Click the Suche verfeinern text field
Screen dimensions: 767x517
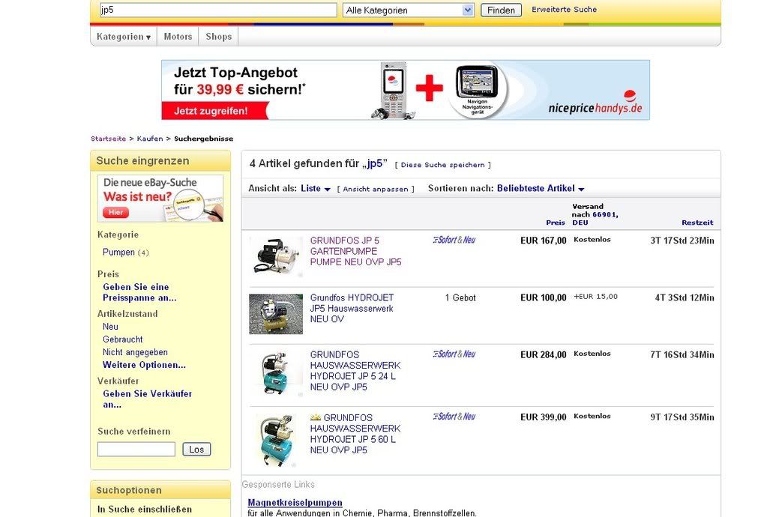[136, 449]
